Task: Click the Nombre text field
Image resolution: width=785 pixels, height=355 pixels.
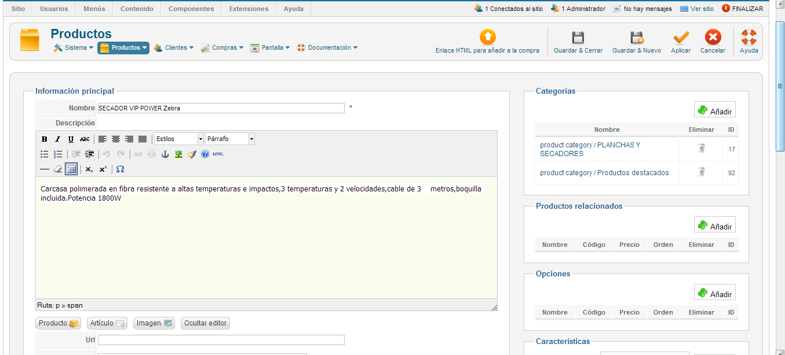Action: (x=221, y=108)
